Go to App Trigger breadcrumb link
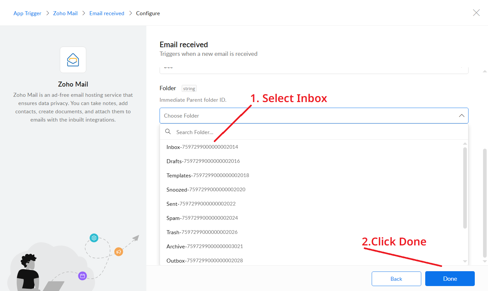The image size is (488, 291). (x=27, y=13)
